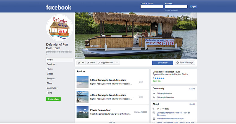Open Send Message to the page

click(184, 63)
